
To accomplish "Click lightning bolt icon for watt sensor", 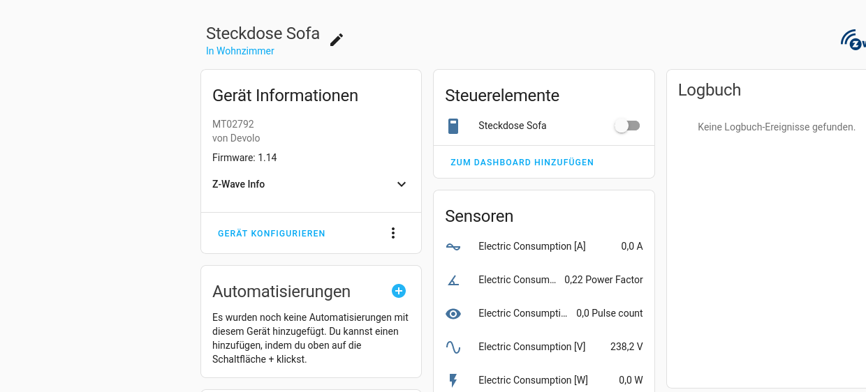I will tap(453, 380).
